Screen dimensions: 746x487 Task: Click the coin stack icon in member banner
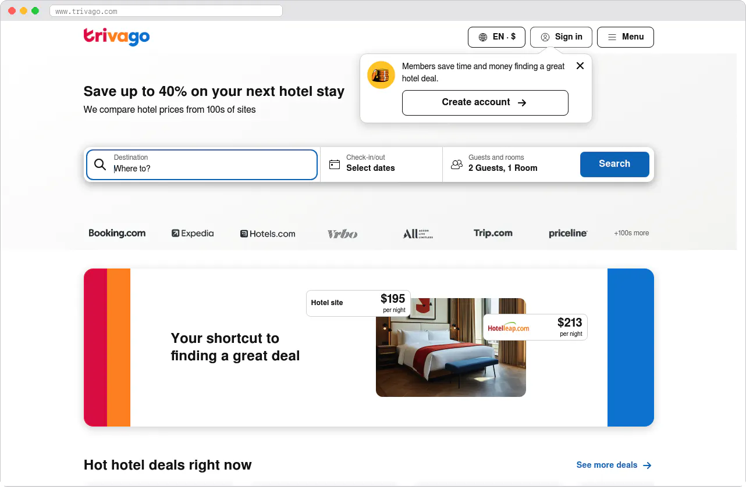coord(381,75)
